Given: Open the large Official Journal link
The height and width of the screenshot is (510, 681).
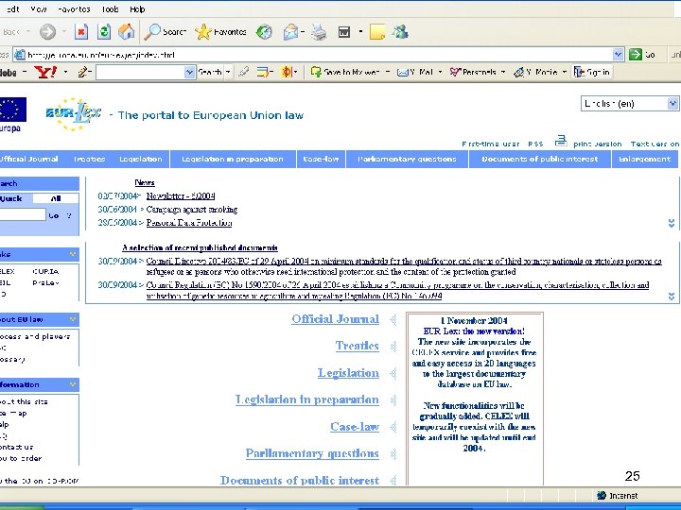Looking at the screenshot, I should pos(335,319).
